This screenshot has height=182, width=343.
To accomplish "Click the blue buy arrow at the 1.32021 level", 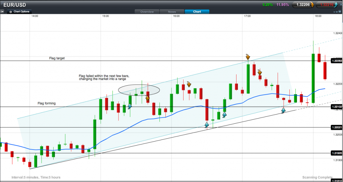I will tap(207, 124).
